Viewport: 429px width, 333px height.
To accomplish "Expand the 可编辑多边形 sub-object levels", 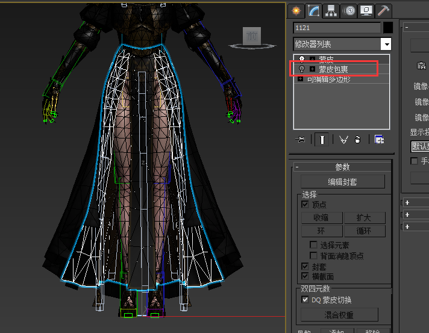I will tap(301, 79).
